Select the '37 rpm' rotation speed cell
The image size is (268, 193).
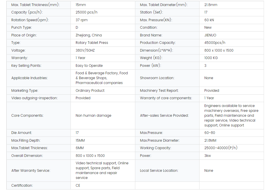82,20
